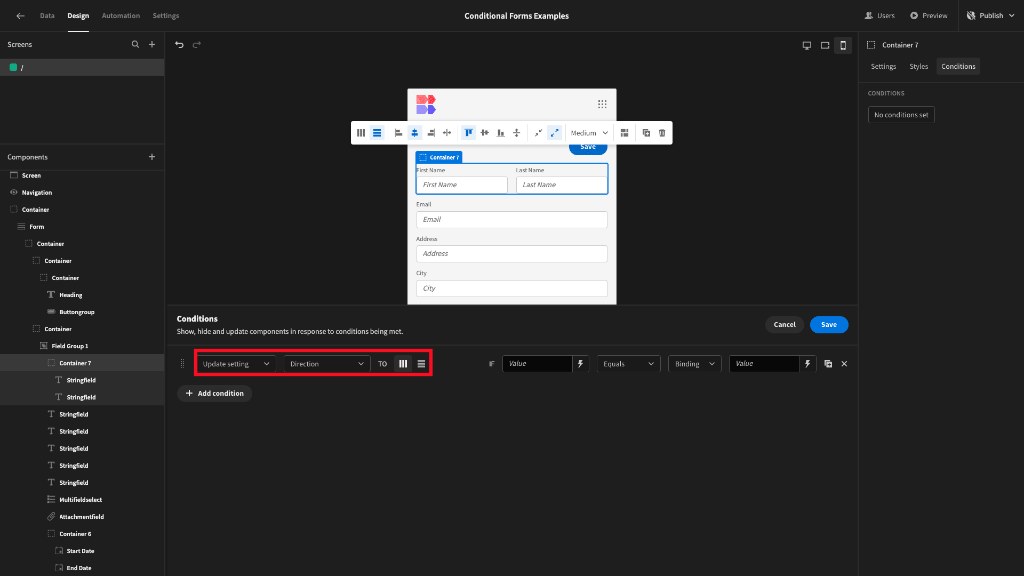
Task: Switch to the Conditions tab
Action: coord(958,66)
